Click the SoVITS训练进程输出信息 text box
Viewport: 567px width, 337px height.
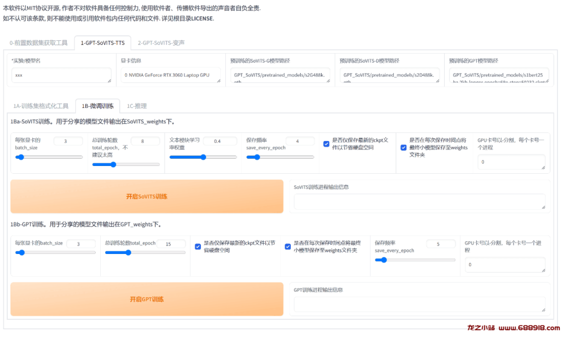coord(420,201)
